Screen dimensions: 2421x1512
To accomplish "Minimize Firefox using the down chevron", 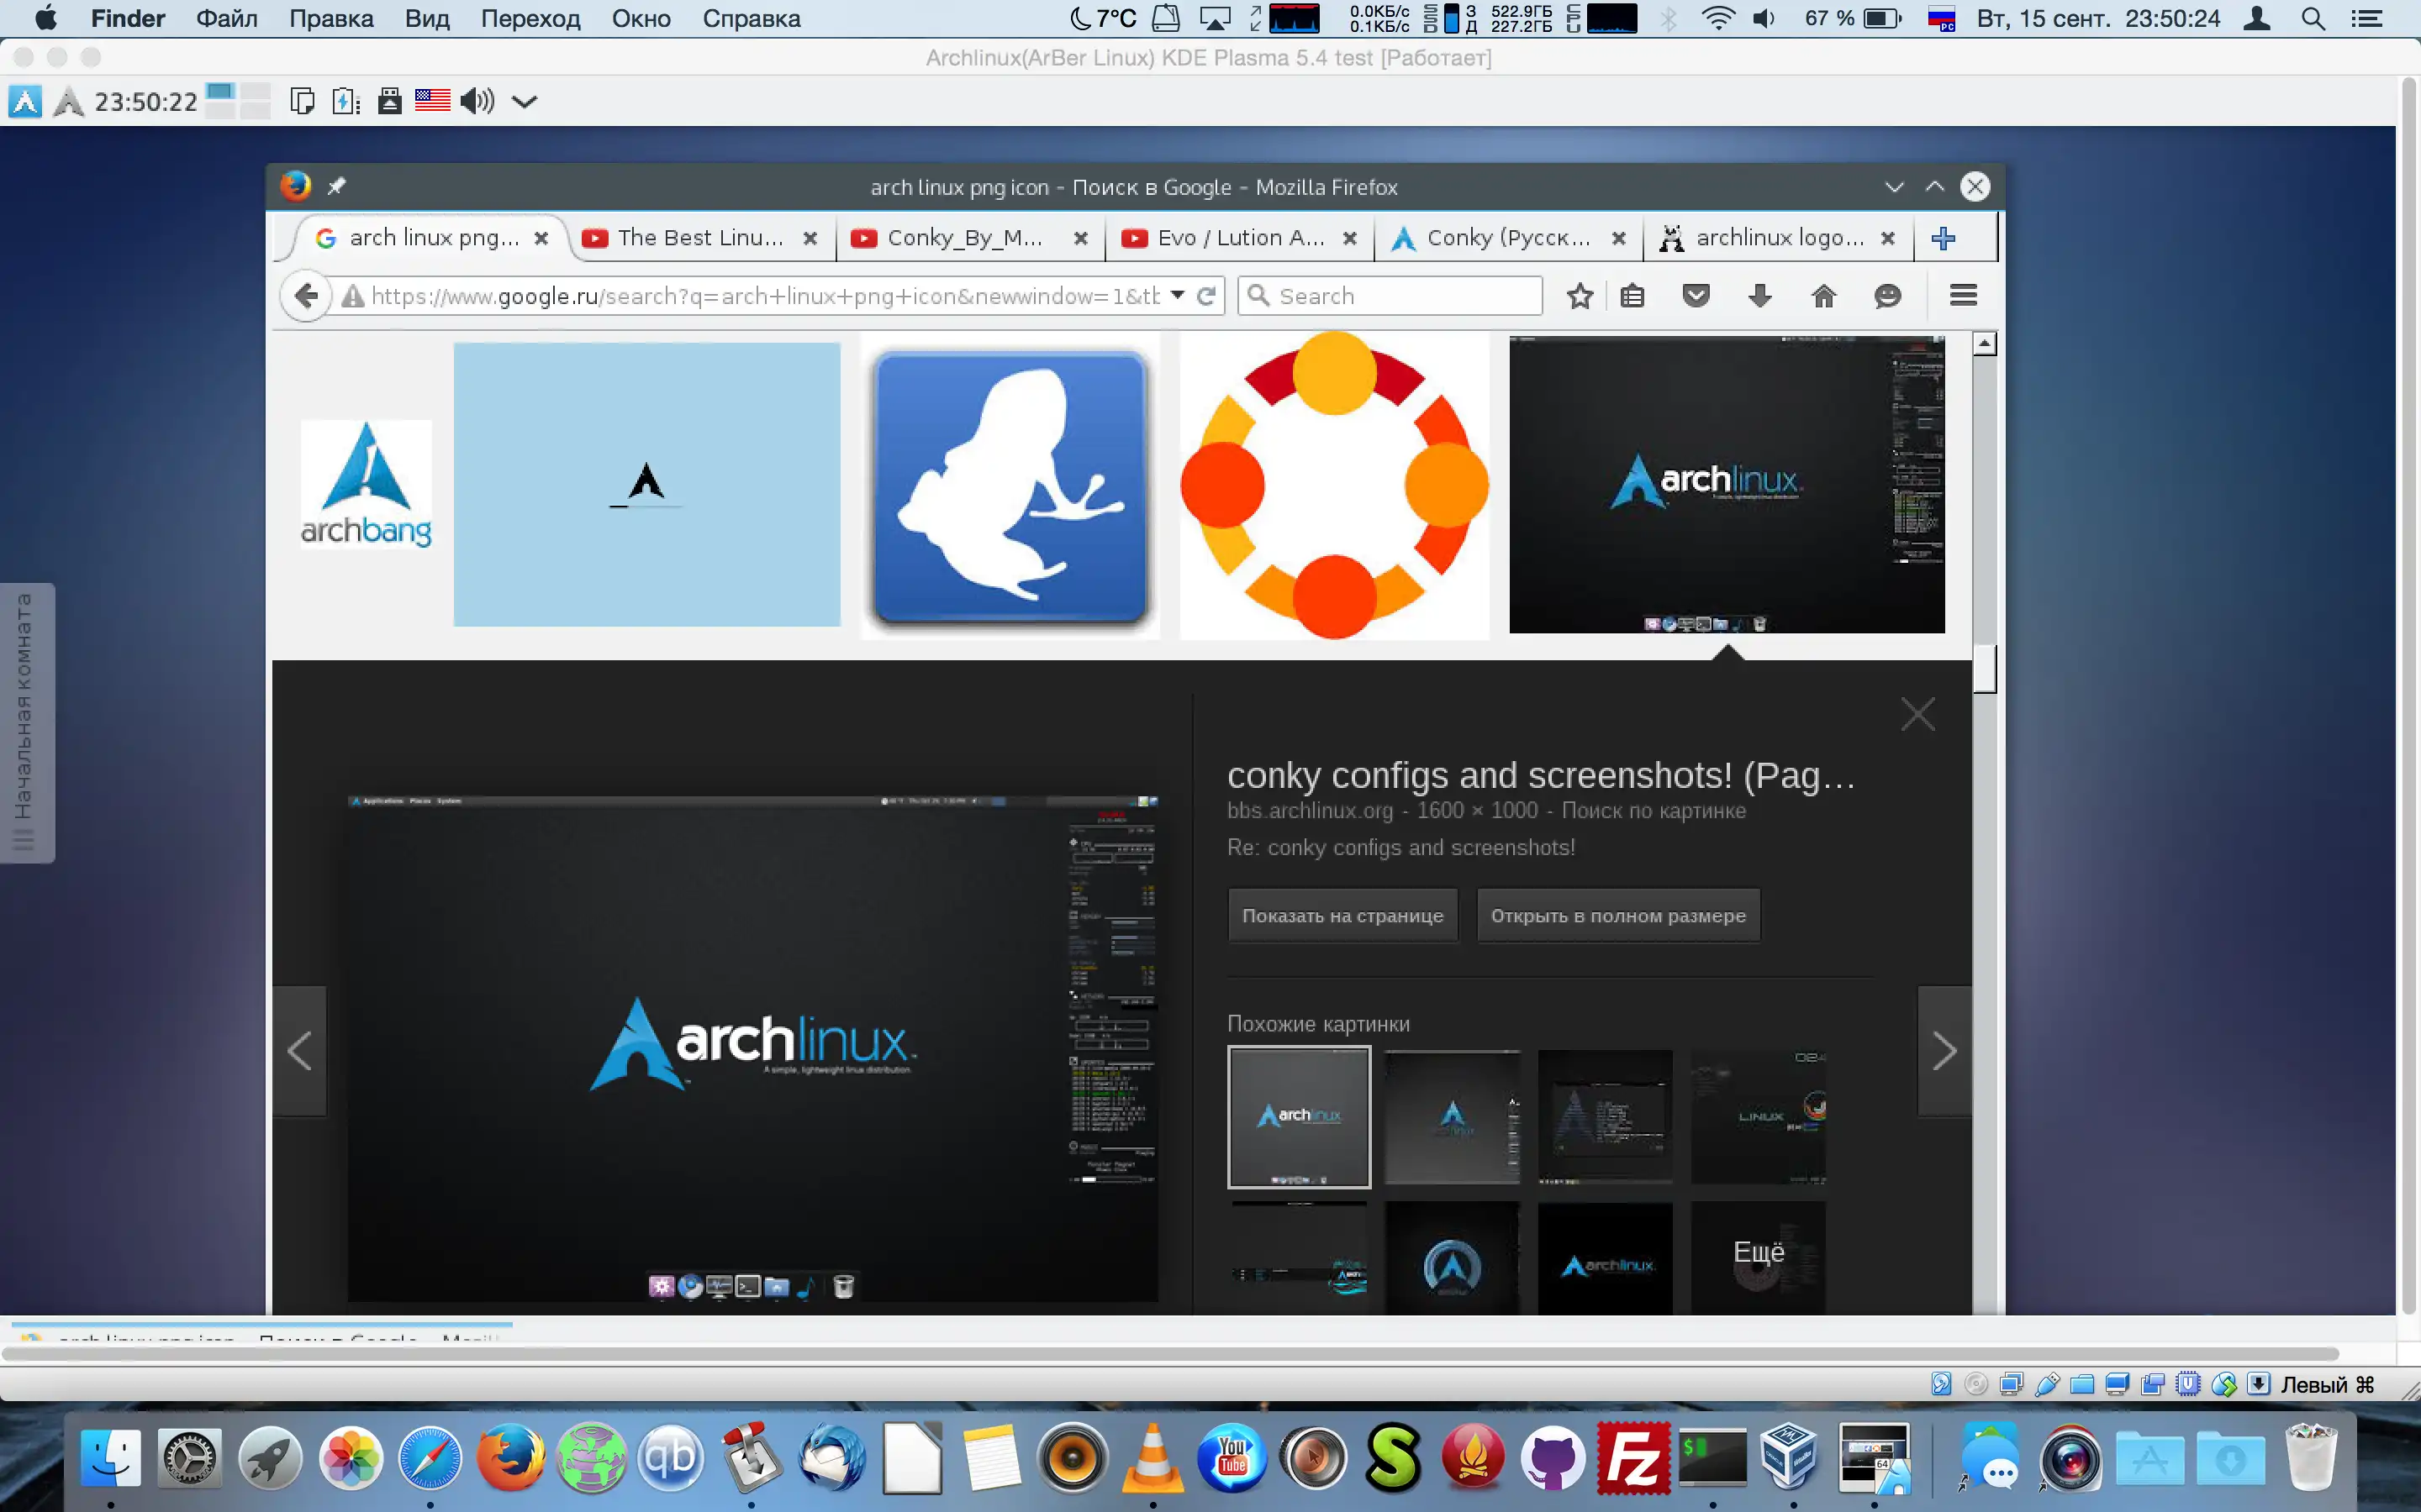I will 1894,187.
